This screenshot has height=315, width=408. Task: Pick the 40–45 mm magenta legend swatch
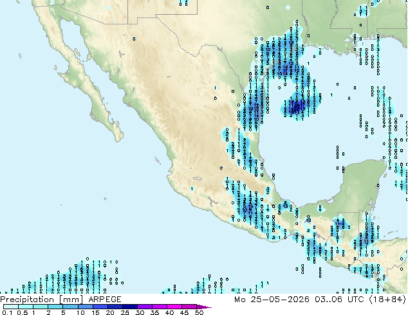[174, 307]
